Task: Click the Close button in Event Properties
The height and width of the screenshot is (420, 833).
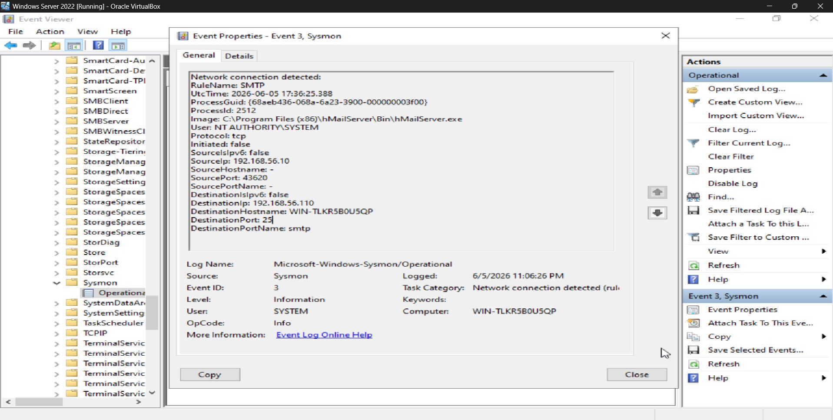Action: 637,375
